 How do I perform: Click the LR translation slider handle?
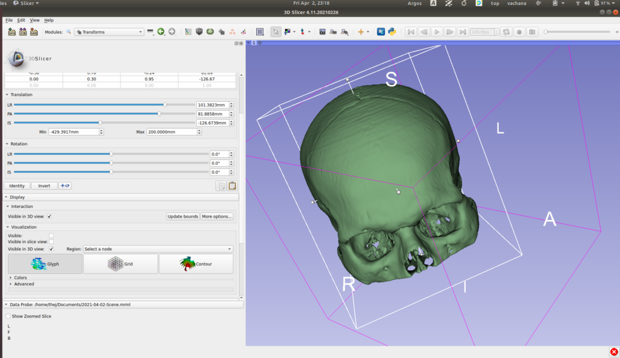165,105
